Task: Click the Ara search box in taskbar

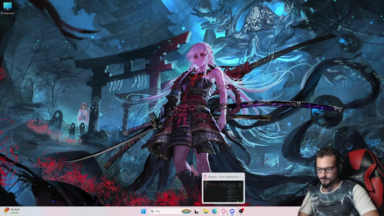Action: click(x=170, y=211)
